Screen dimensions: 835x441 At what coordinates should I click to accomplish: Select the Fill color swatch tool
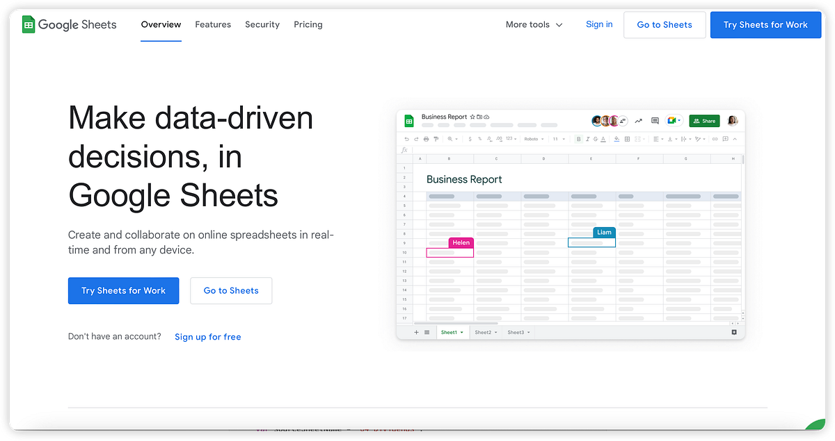(616, 138)
